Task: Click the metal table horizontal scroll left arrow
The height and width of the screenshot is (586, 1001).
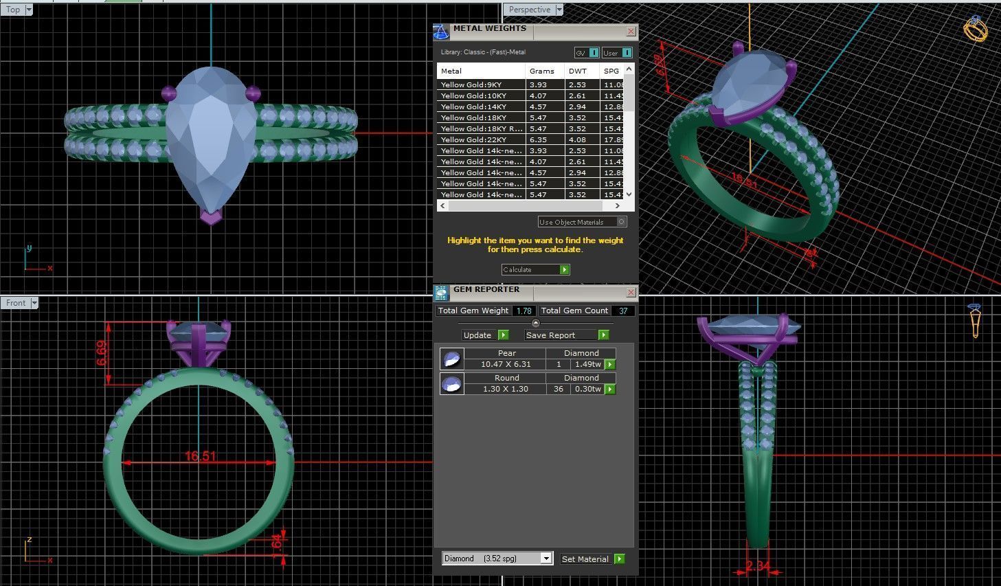Action: pos(442,205)
